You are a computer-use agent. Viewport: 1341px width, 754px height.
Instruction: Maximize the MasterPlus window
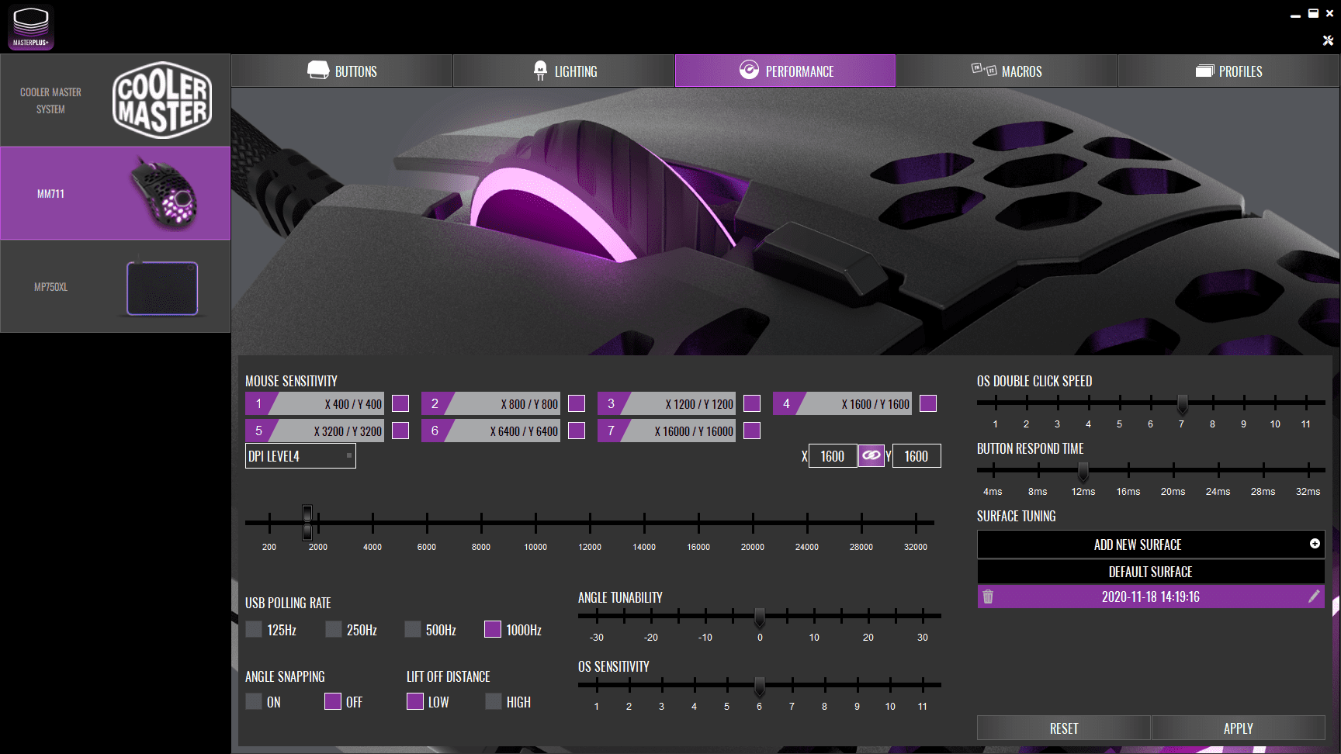pyautogui.click(x=1313, y=13)
